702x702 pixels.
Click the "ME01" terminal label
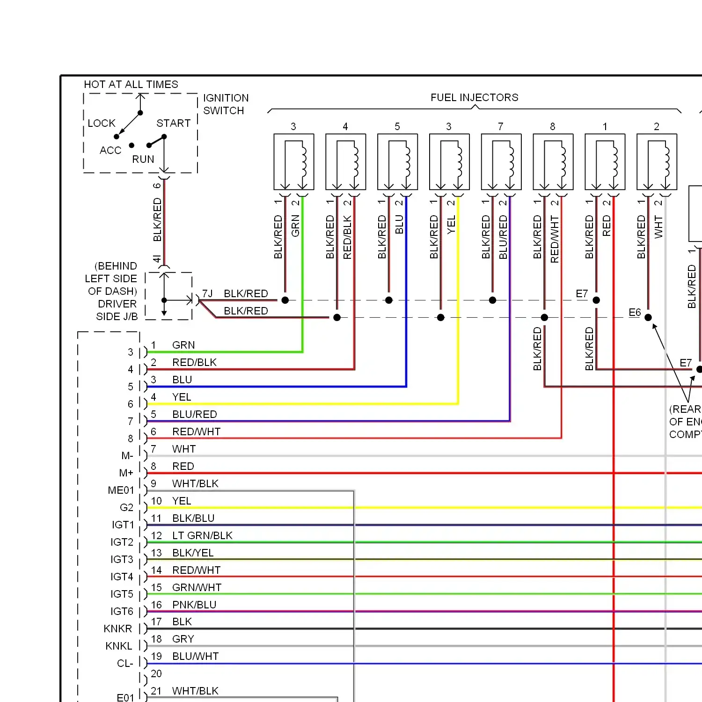pos(121,490)
